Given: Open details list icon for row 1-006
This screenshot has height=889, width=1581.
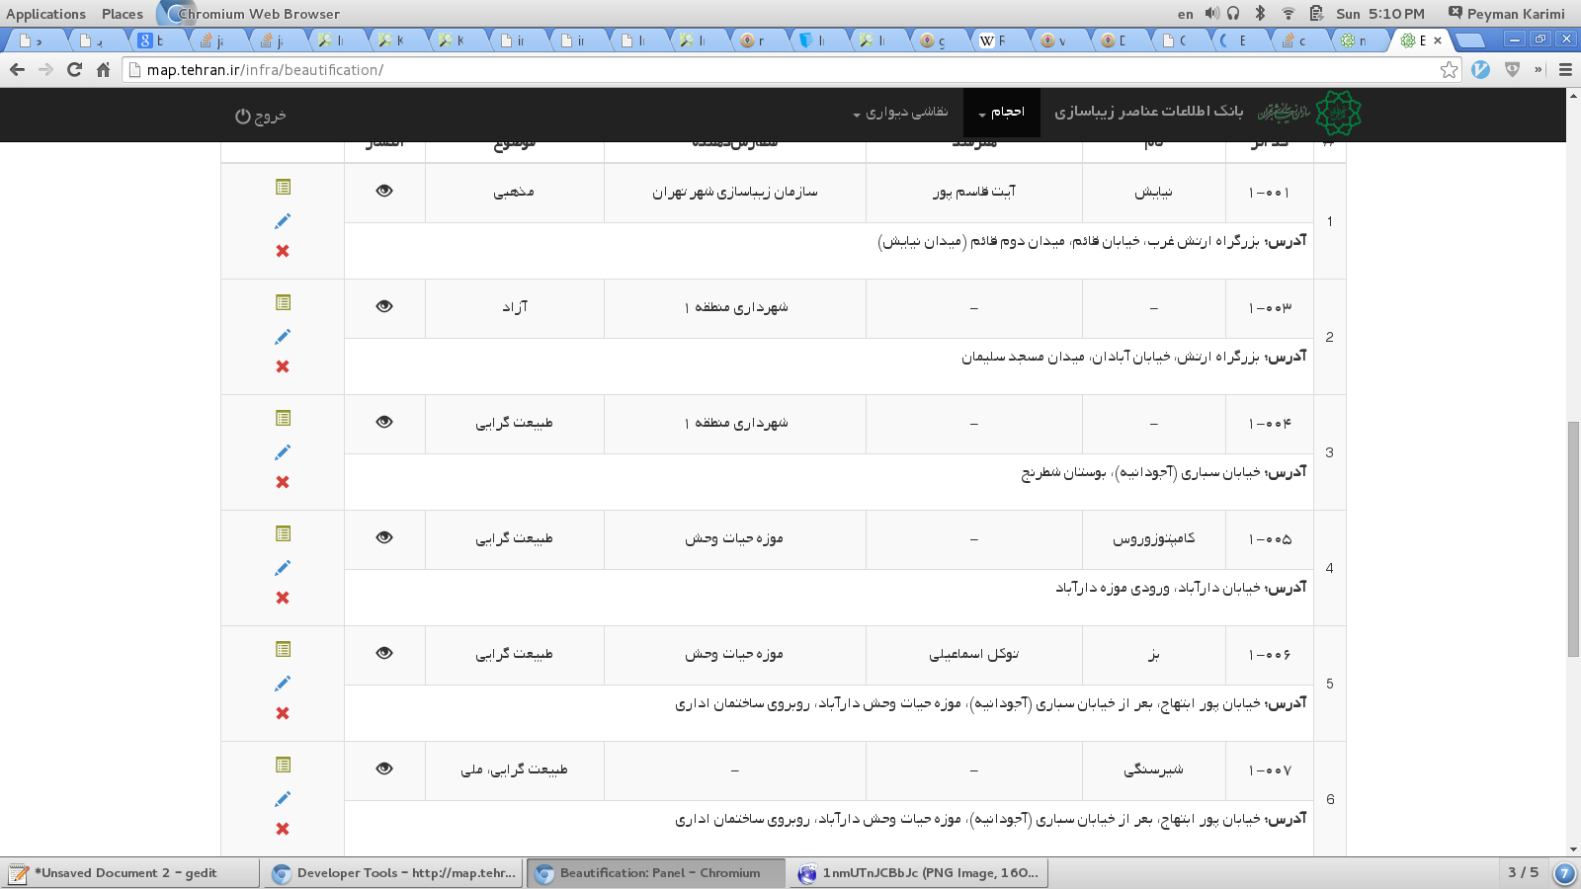Looking at the screenshot, I should [x=283, y=649].
